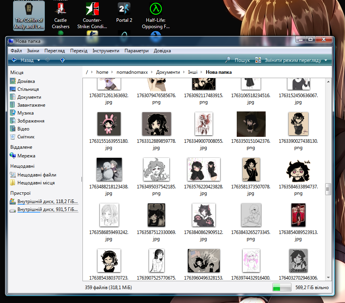Viewport: 345px width, 303px height.
Task: Select thumbnail 1763960496328153 with flag
Action: click(x=203, y=261)
